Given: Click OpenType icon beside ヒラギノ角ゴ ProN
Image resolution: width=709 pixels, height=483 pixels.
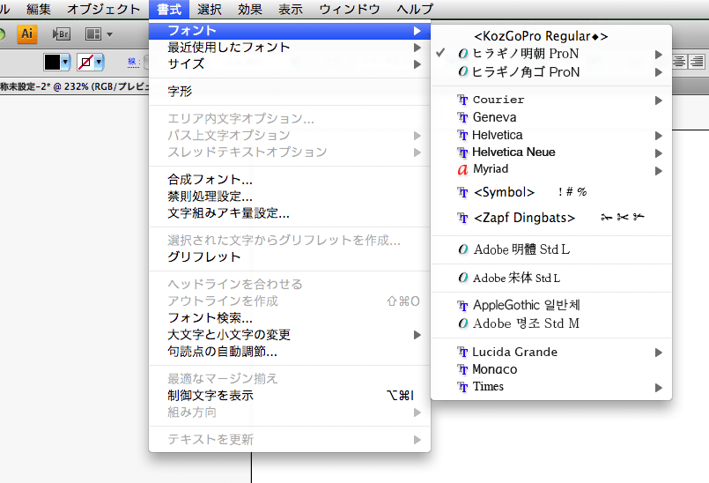Looking at the screenshot, I should [x=463, y=71].
